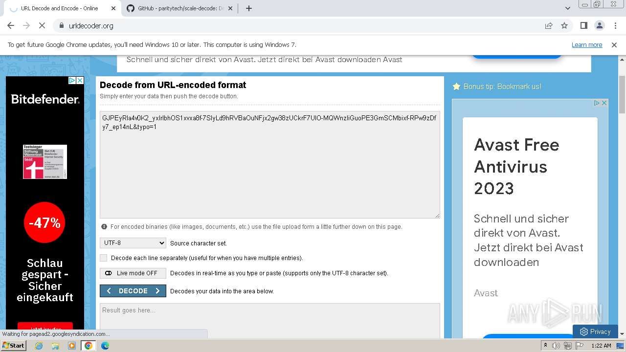Viewport: 626px width, 352px height.
Task: Click into the encoded input text area
Action: pyautogui.click(x=269, y=165)
